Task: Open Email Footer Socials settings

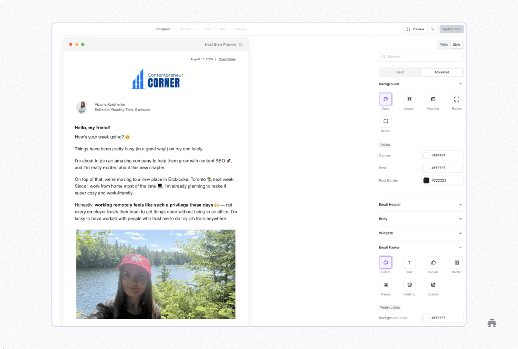Action: point(433,263)
